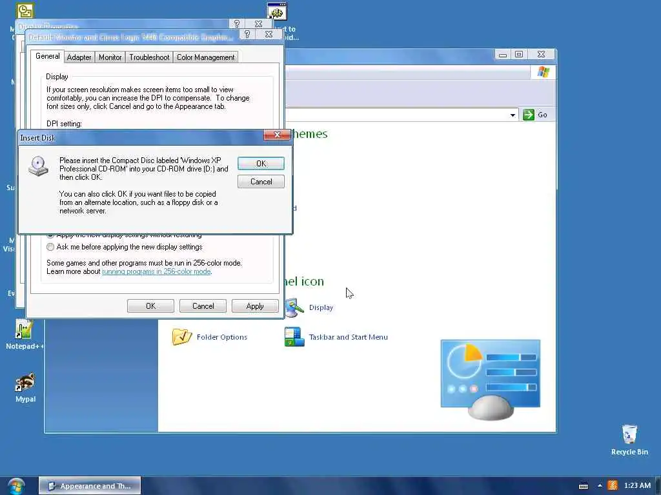Select the General tab
The image size is (661, 495).
point(47,56)
